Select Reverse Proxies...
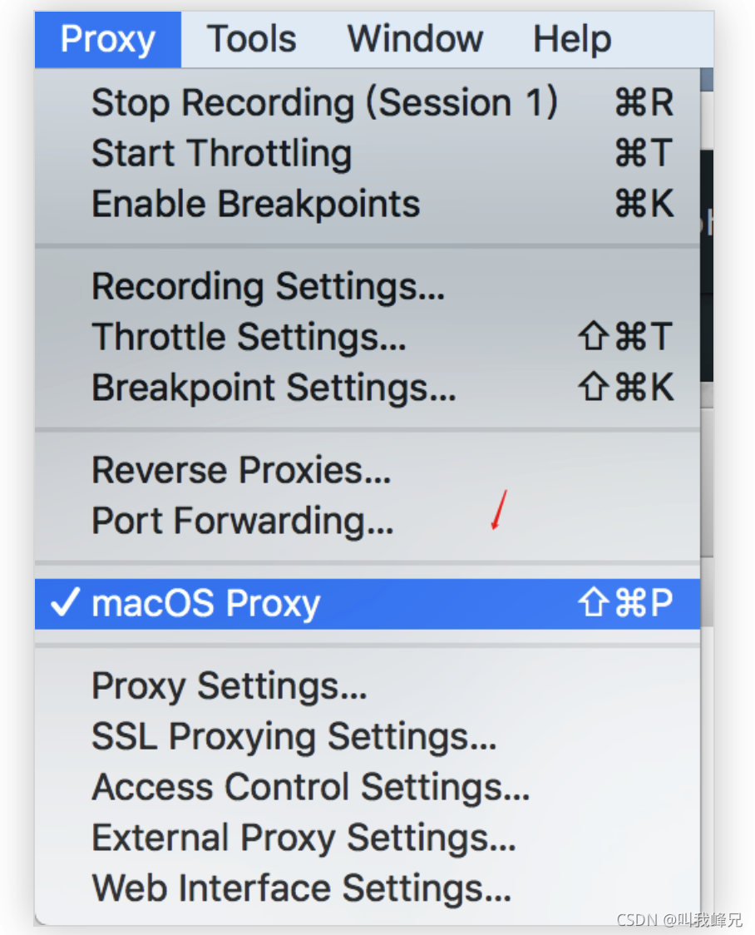Image resolution: width=755 pixels, height=935 pixels. point(241,471)
